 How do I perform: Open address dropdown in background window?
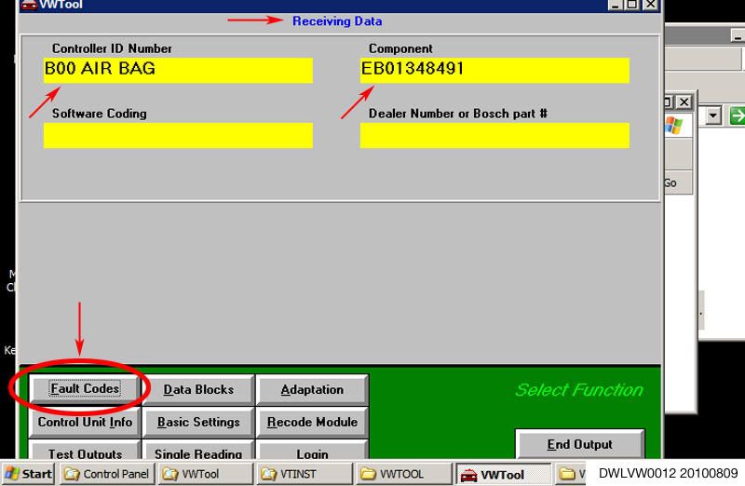[x=713, y=115]
